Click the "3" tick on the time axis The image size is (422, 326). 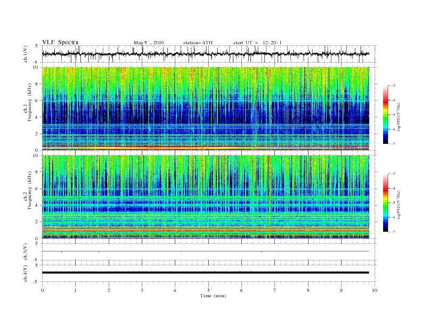[142, 290]
